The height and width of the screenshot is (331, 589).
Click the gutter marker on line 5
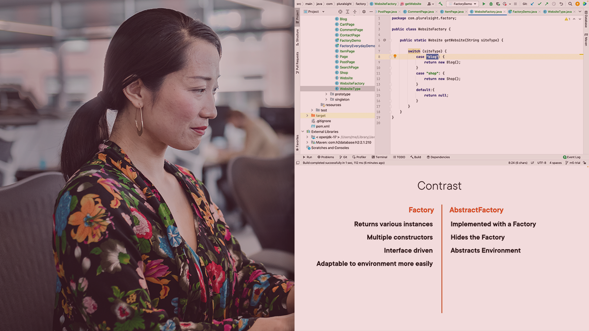coord(384,40)
